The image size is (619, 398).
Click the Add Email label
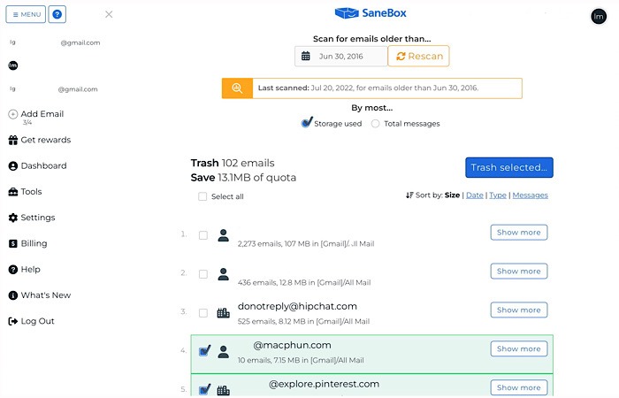point(42,114)
